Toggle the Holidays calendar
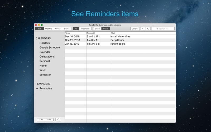 click(45, 43)
